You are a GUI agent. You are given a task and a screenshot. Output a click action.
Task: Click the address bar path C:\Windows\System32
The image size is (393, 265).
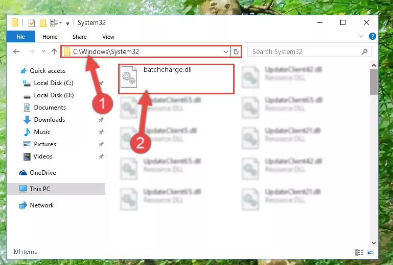[106, 51]
